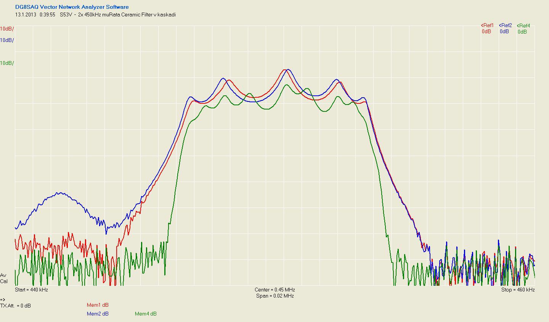The width and height of the screenshot is (549, 322).
Task: Click the red 10dB/ scale label
Action: click(7, 29)
